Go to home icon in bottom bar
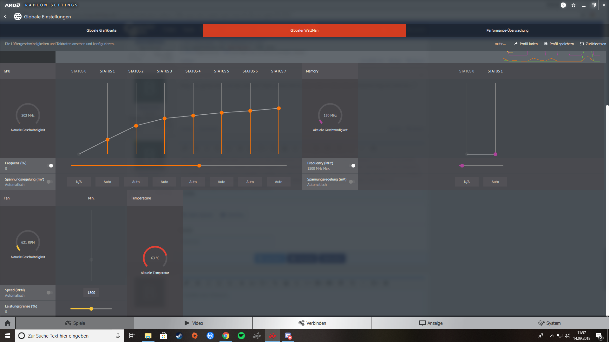Viewport: 609px width, 342px height. 8,323
